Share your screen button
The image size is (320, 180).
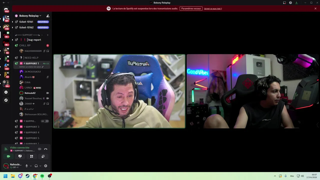20,156
